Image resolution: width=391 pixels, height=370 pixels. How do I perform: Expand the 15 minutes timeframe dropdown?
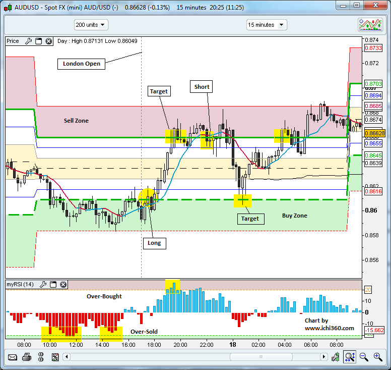coord(267,25)
